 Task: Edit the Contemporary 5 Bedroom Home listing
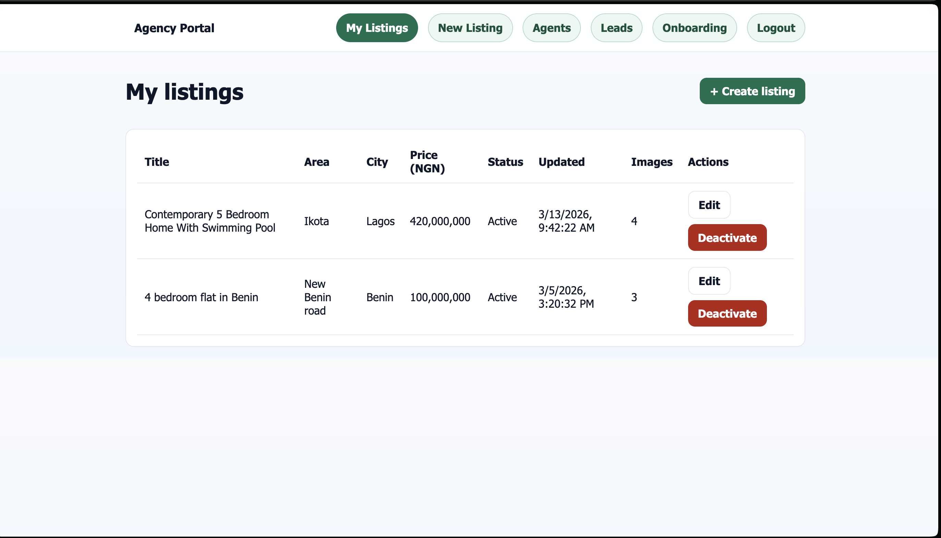[x=709, y=205]
